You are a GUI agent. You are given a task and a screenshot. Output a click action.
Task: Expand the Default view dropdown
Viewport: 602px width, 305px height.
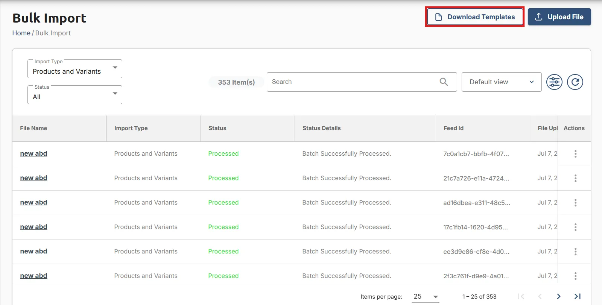point(502,82)
